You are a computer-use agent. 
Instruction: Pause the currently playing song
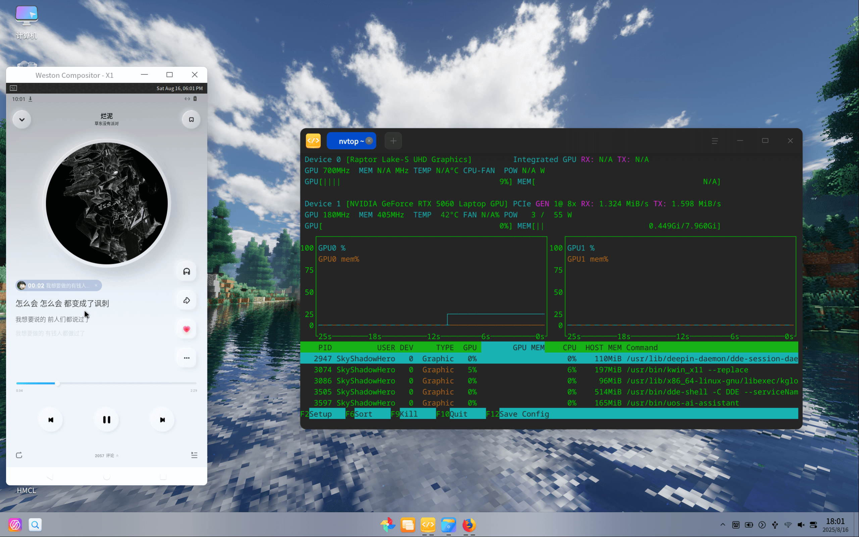click(106, 420)
